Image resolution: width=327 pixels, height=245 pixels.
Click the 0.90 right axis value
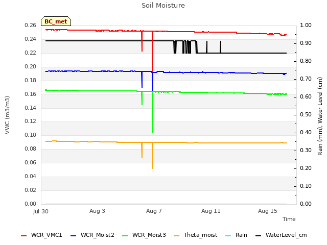[306, 43]
